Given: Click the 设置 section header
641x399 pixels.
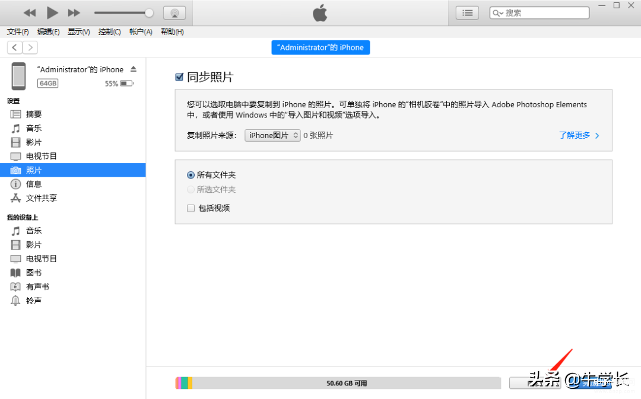Looking at the screenshot, I should click(13, 100).
